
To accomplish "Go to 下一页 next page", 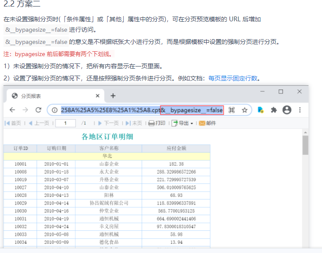I will (108, 123).
